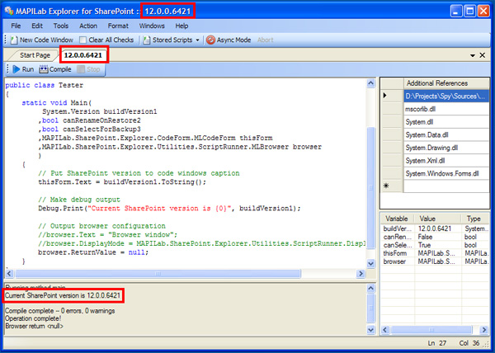Open the Windows menu
Viewport: 495px width, 353px height.
click(x=152, y=26)
